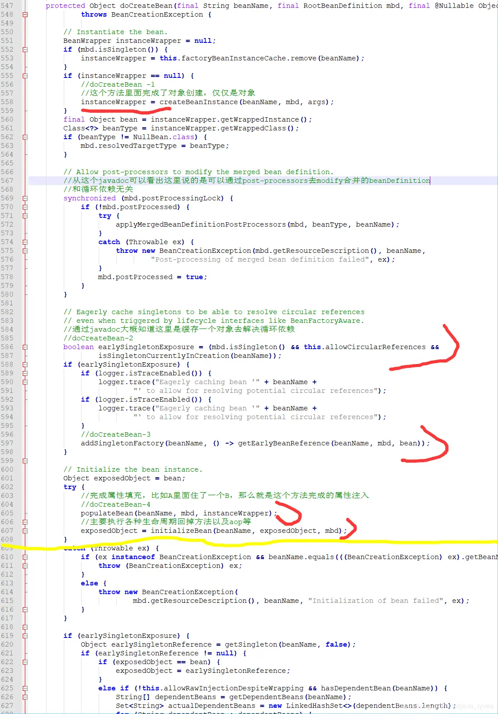Collapse fold marker at line 611
Screen dimensions: 498x714
(x=25, y=566)
